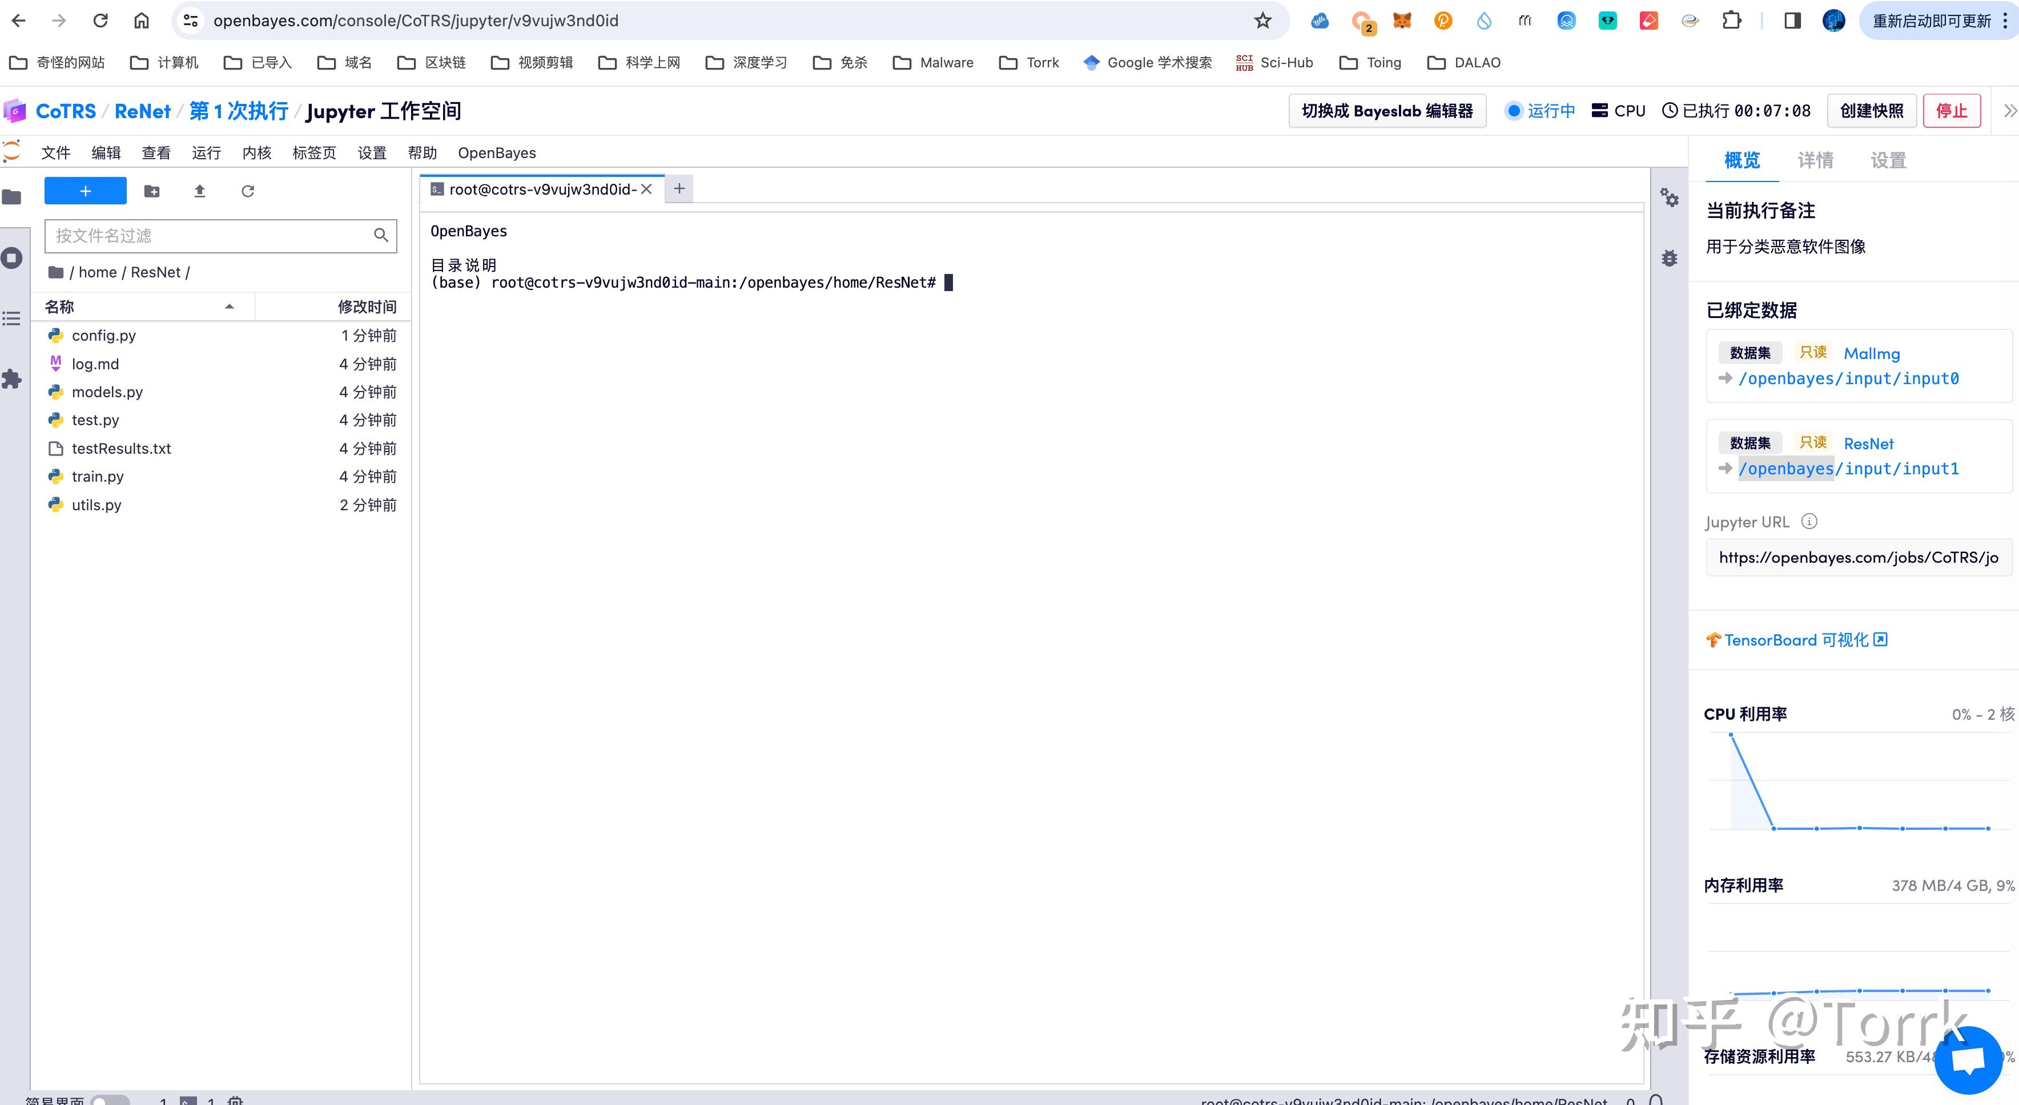The height and width of the screenshot is (1105, 2019).
Task: Toggle the simple interface switch
Action: (x=110, y=1099)
